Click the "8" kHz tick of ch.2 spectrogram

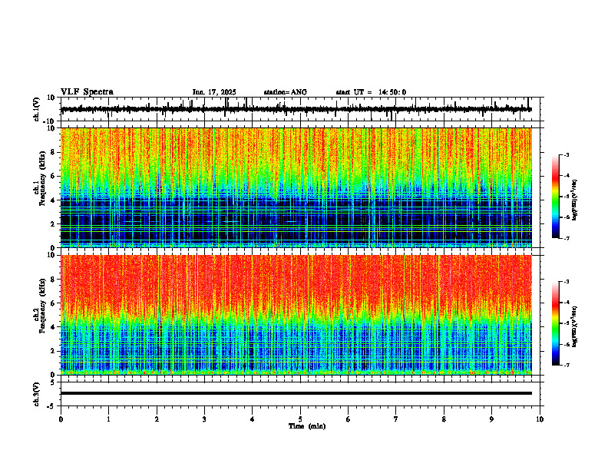click(54, 280)
